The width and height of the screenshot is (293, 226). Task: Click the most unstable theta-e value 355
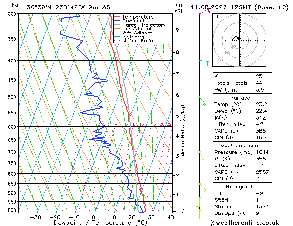[x=261, y=159]
